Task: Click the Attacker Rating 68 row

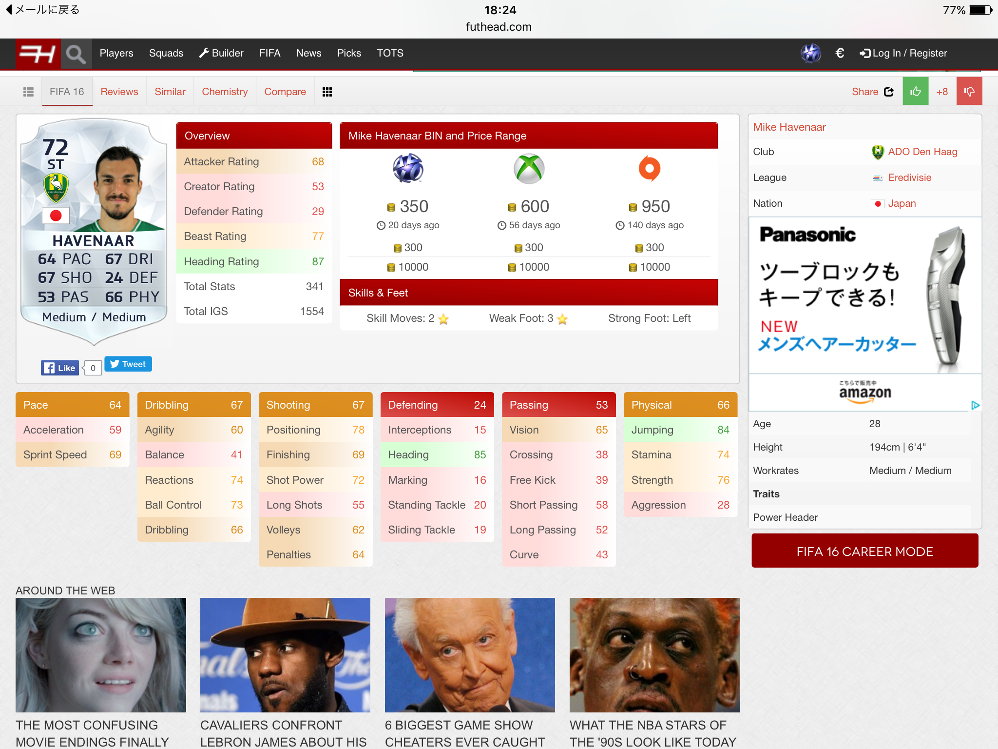Action: (254, 161)
